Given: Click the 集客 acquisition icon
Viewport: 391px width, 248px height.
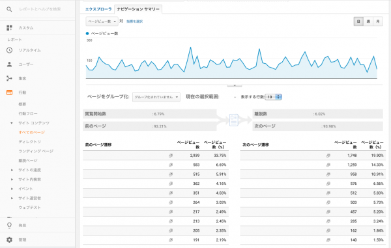Looking at the screenshot, I should pos(9,78).
